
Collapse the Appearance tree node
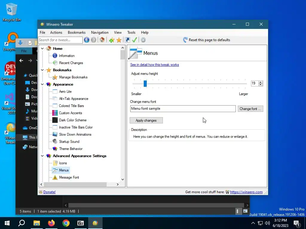click(x=42, y=84)
